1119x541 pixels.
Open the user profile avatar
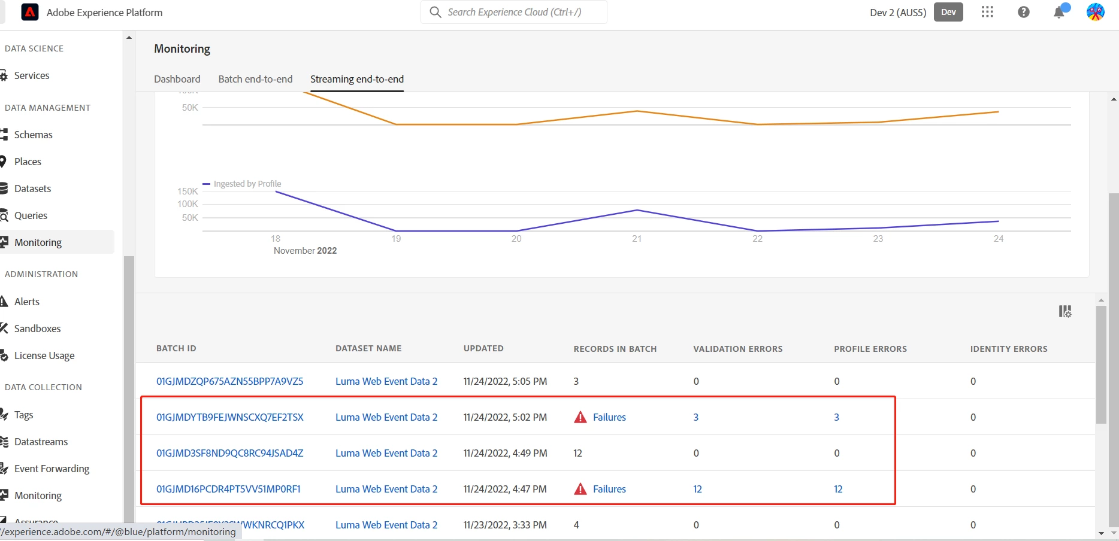pos(1096,12)
